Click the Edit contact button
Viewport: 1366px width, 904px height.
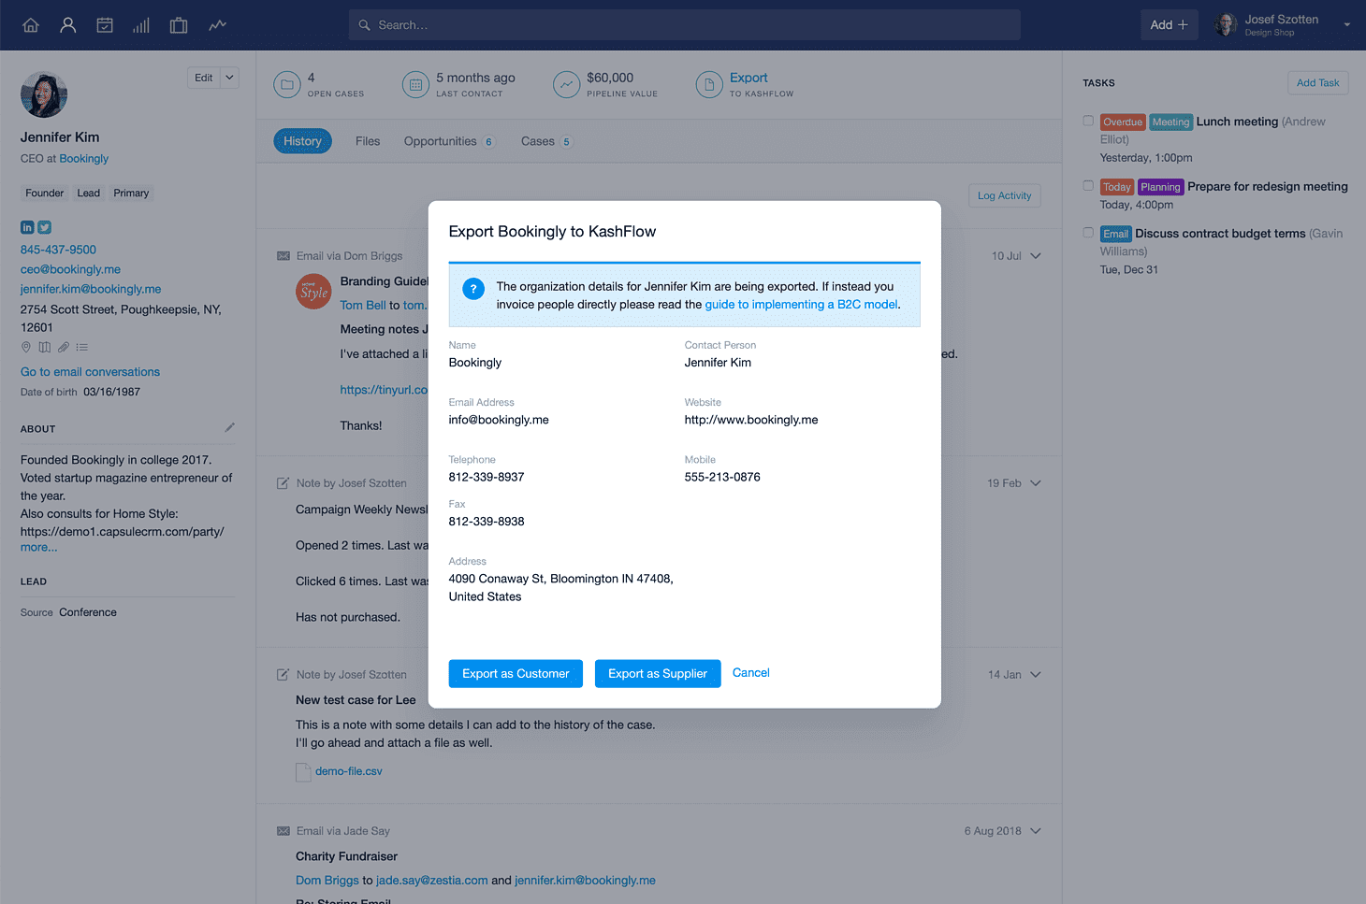(204, 78)
